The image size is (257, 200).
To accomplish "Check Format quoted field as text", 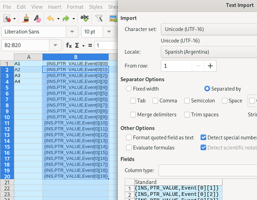I will [129, 137].
